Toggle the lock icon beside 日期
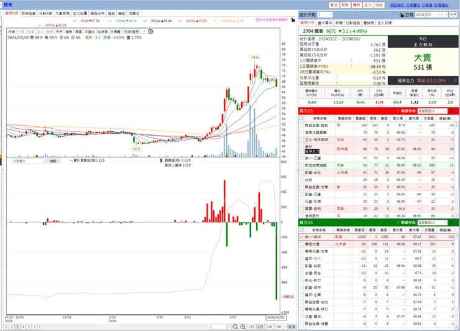 coord(402,15)
